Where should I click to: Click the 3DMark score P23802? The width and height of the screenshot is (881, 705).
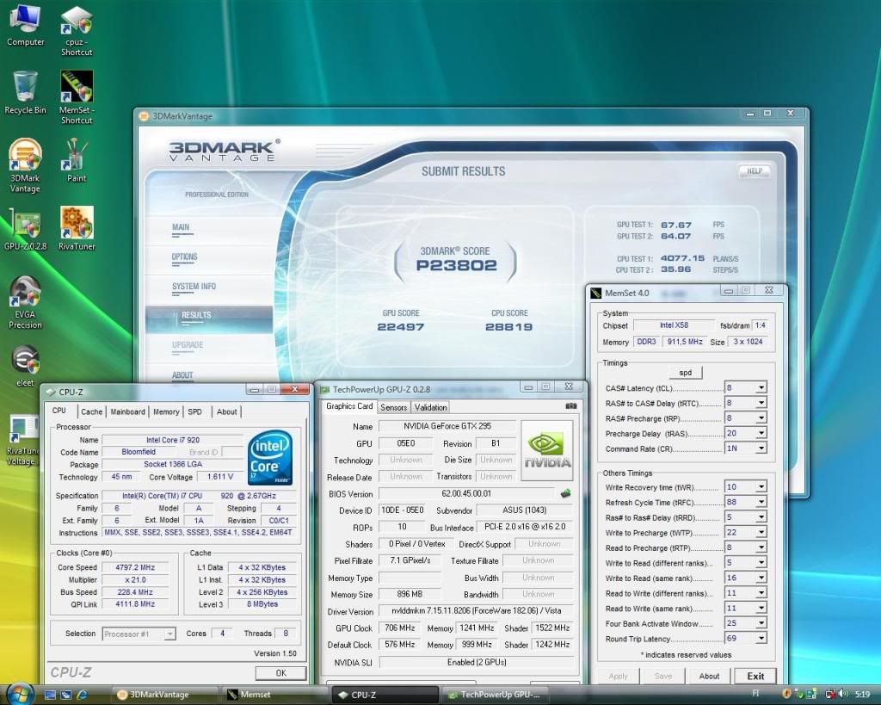(x=456, y=265)
